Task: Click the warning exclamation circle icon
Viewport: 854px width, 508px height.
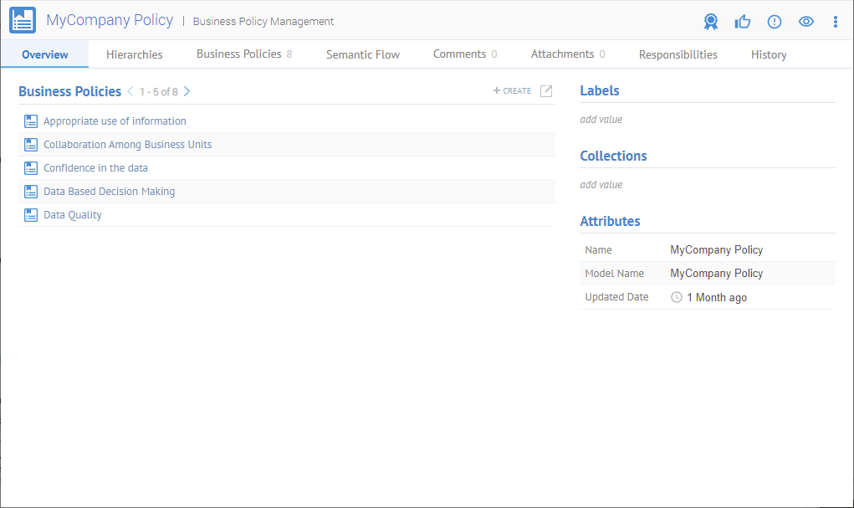Action: pos(775,22)
